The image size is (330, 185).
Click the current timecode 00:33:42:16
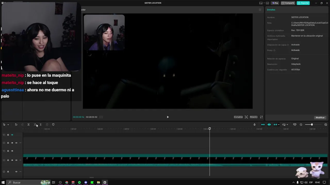78,117
